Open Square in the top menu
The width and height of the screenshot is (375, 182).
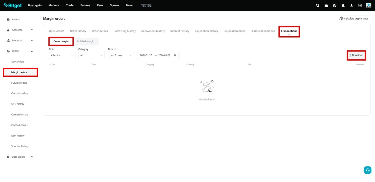(114, 5)
